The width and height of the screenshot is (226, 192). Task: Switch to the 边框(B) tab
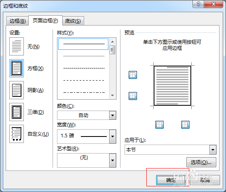click(x=17, y=21)
